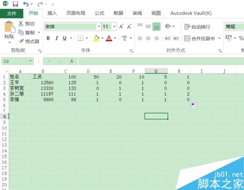
Task: Click the insert function fx icon
Action: pos(72,61)
